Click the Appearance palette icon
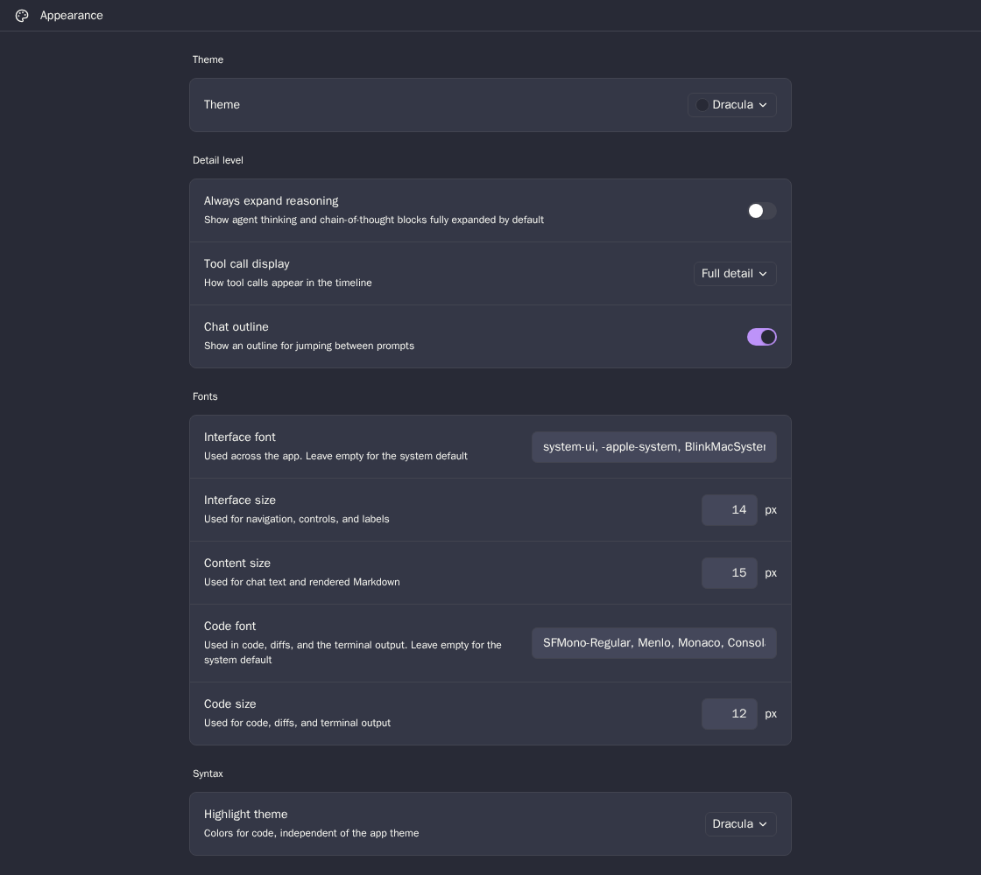The width and height of the screenshot is (981, 875). [22, 16]
